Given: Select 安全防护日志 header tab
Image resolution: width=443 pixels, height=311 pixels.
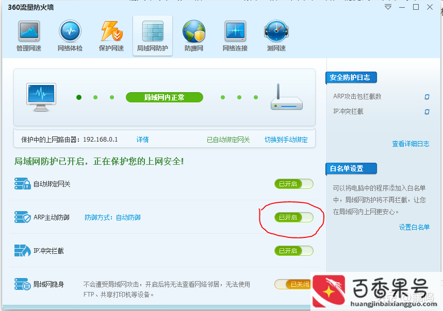Looking at the screenshot, I should 351,78.
